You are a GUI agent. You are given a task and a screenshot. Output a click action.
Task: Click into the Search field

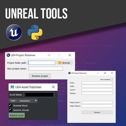[x=97, y=90]
